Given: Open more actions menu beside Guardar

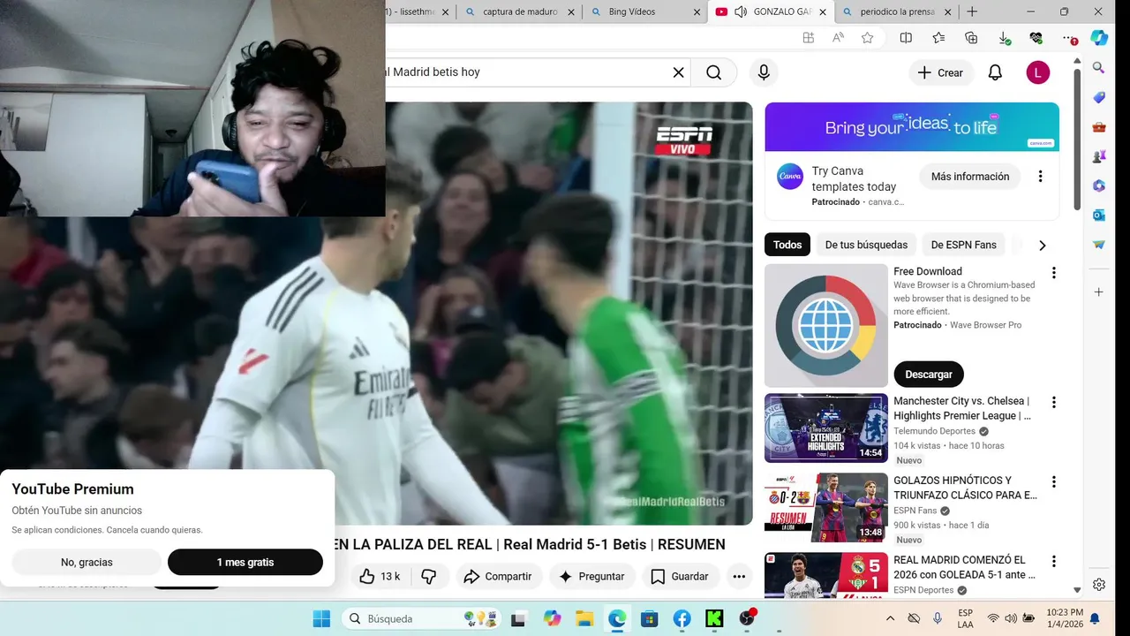Looking at the screenshot, I should click(x=739, y=576).
